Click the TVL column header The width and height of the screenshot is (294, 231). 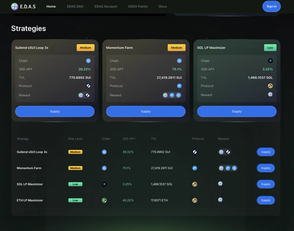coord(154,139)
